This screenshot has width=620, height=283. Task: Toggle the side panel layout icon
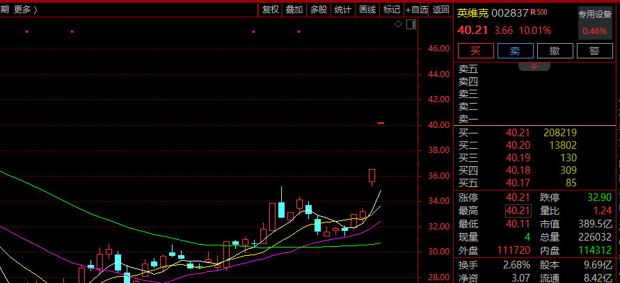tap(411, 24)
